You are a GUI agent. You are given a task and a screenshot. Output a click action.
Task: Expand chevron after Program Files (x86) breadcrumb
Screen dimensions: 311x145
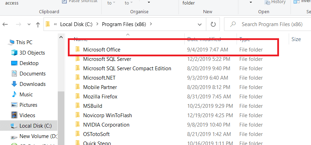[x=151, y=24]
